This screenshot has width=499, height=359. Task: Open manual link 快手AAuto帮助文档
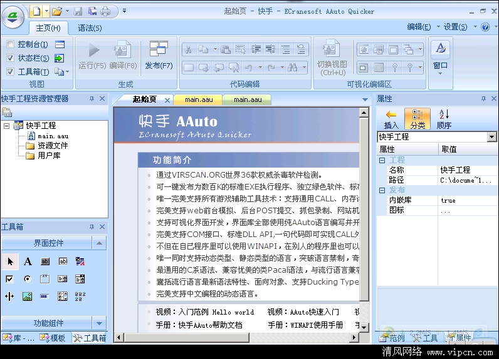point(199,325)
